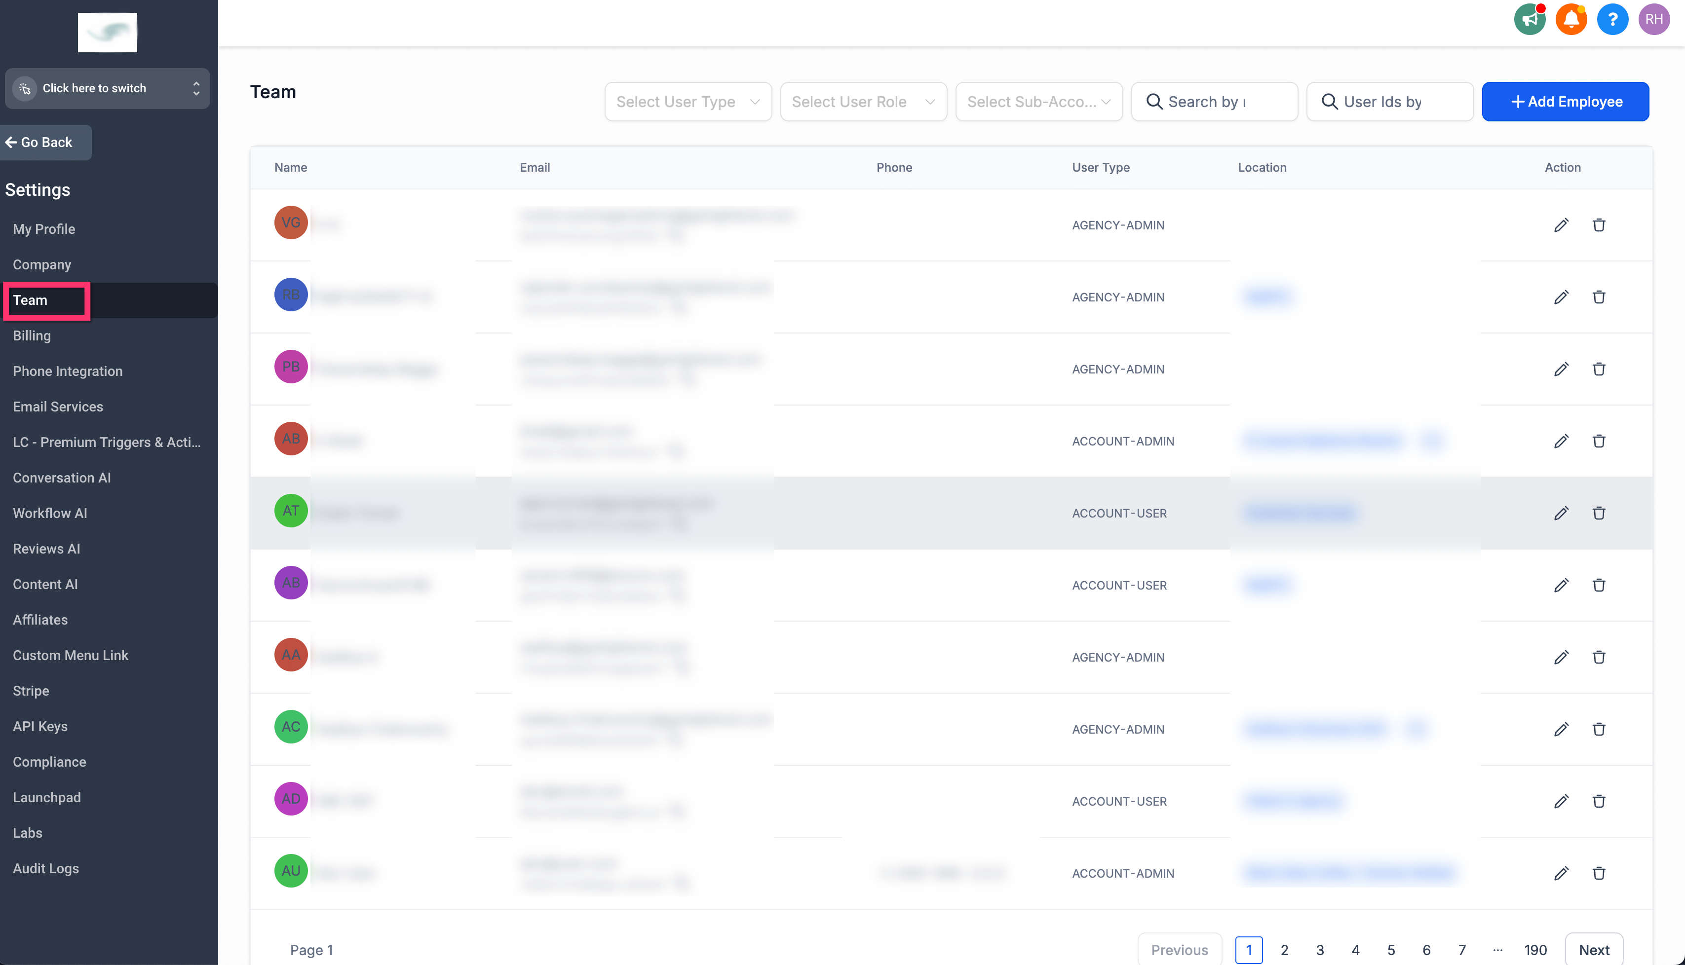
Task: Click the blue help question-mark icon
Action: click(x=1612, y=19)
